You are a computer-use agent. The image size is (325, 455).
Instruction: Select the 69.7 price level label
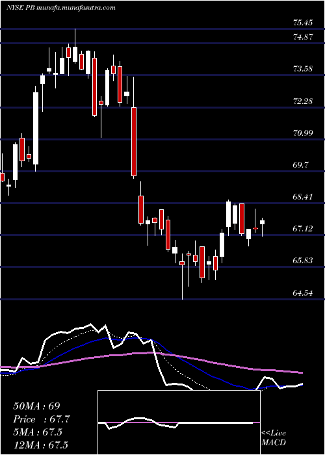tap(301, 165)
